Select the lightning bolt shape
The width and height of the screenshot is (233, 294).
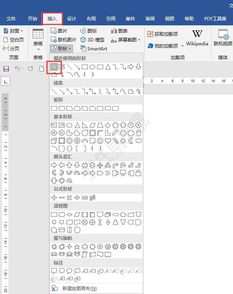[116, 141]
